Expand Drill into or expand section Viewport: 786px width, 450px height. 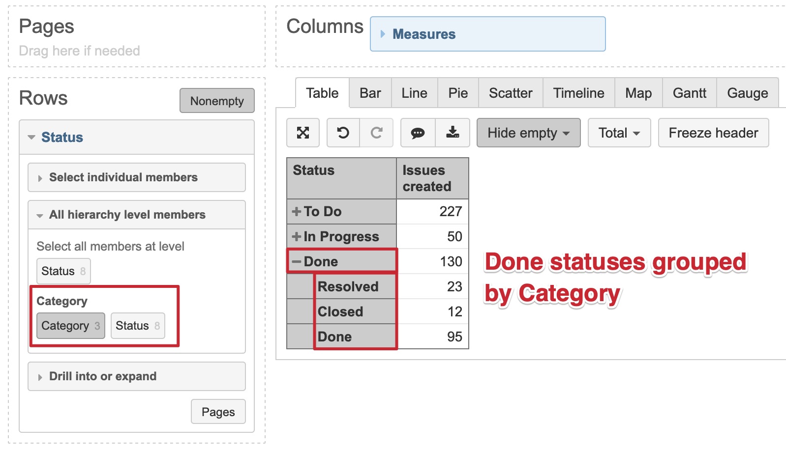137,376
